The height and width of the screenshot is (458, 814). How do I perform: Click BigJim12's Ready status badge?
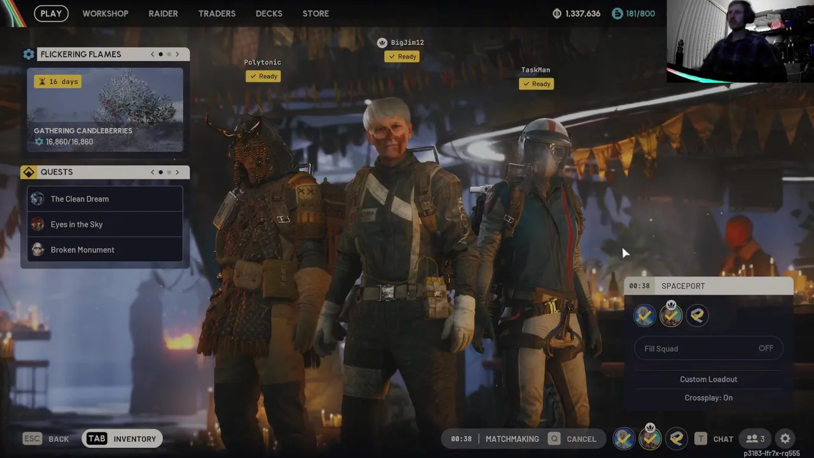point(402,57)
